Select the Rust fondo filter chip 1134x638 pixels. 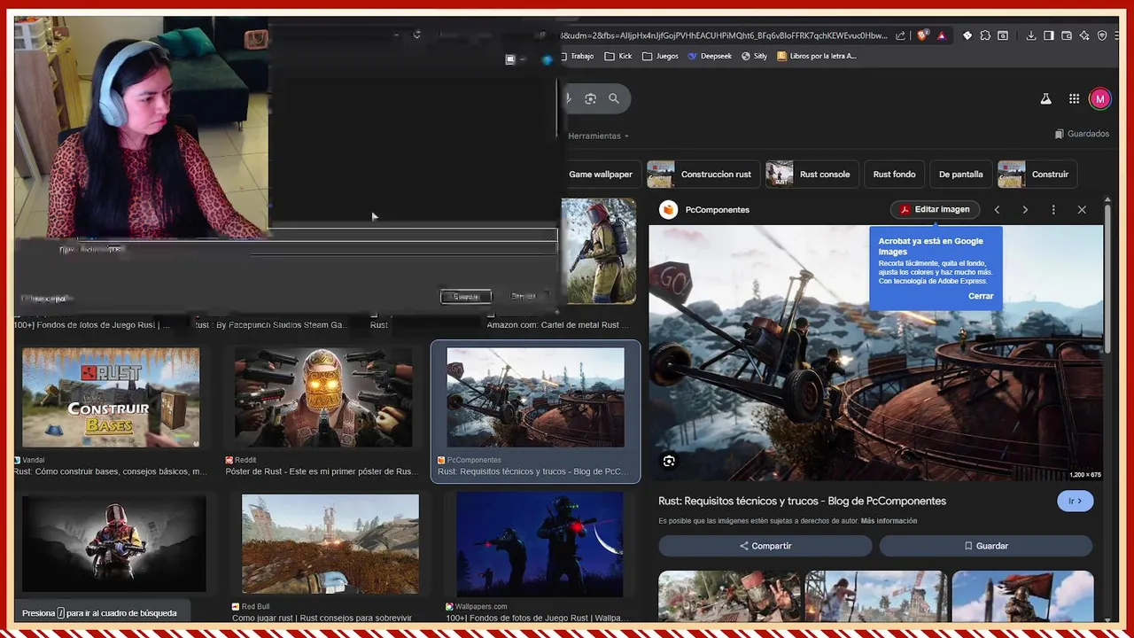coord(894,175)
